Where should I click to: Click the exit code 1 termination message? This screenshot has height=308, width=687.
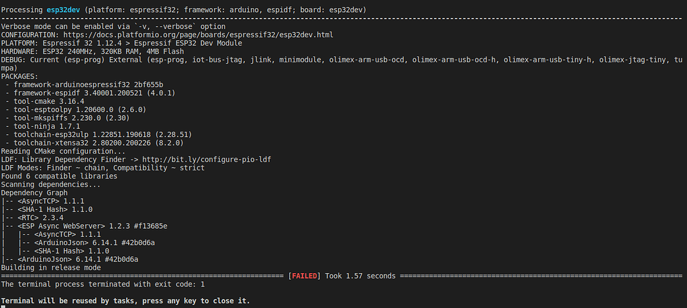point(103,285)
